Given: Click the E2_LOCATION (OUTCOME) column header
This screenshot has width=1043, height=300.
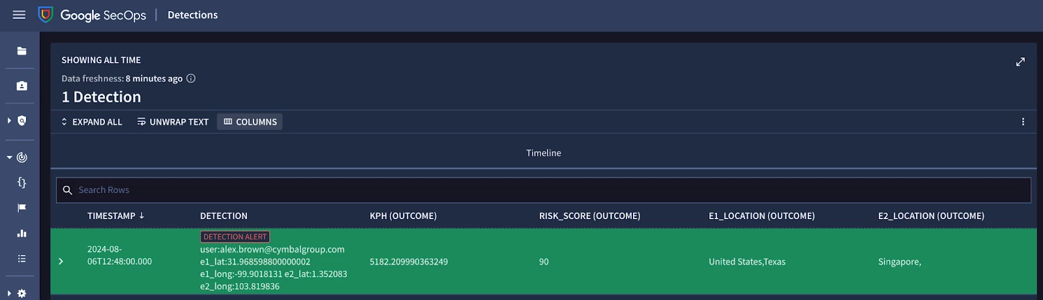Looking at the screenshot, I should click(931, 216).
